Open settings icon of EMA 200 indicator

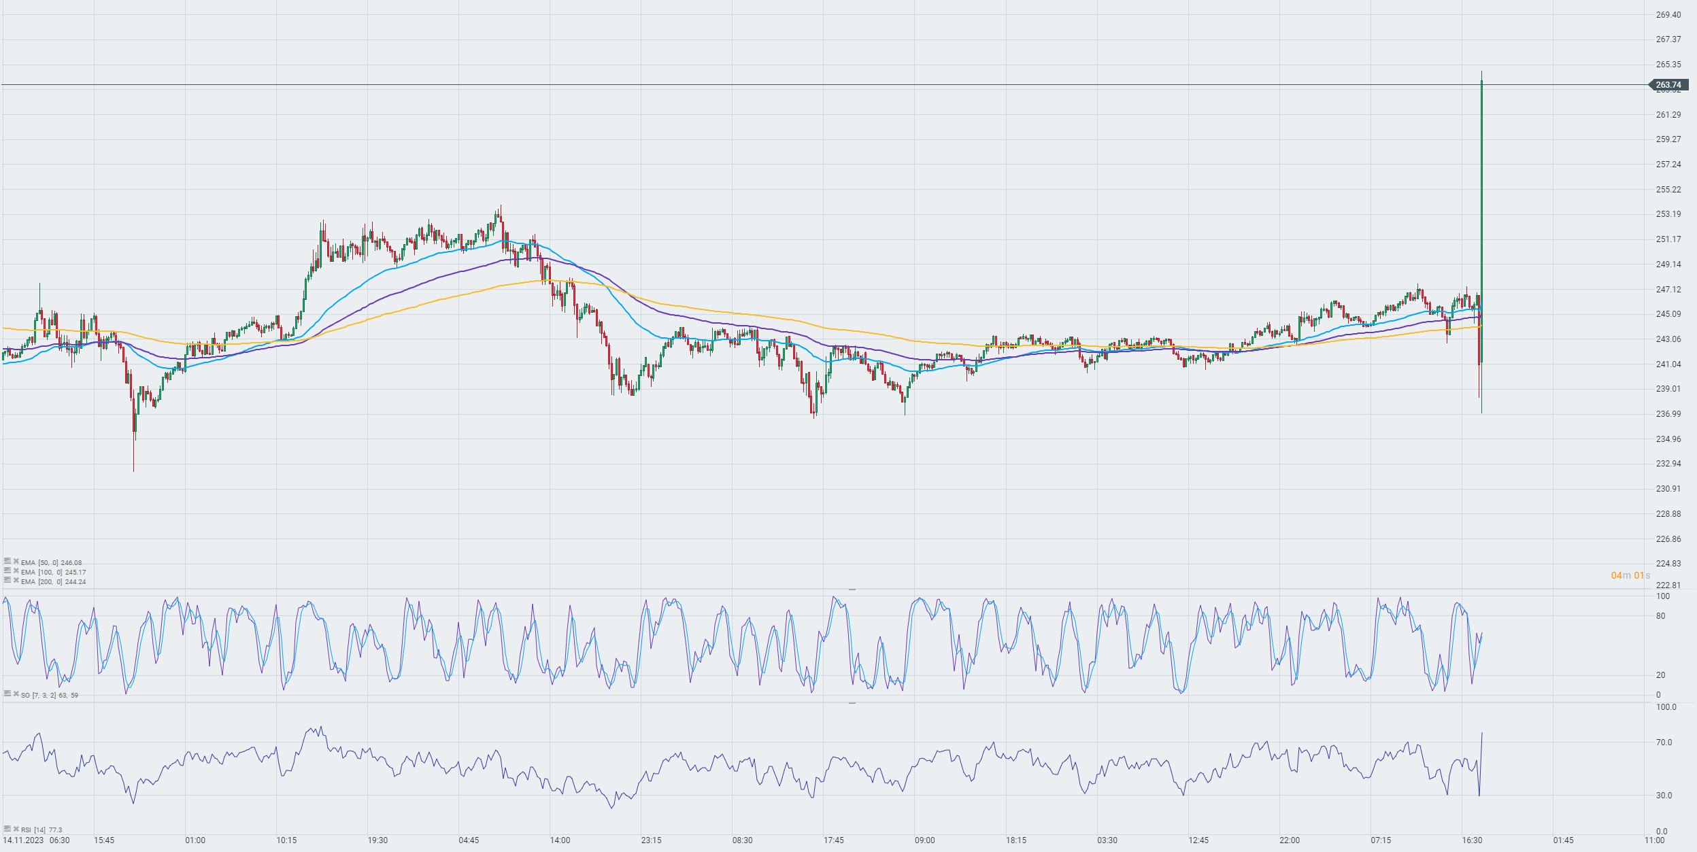pyautogui.click(x=7, y=581)
